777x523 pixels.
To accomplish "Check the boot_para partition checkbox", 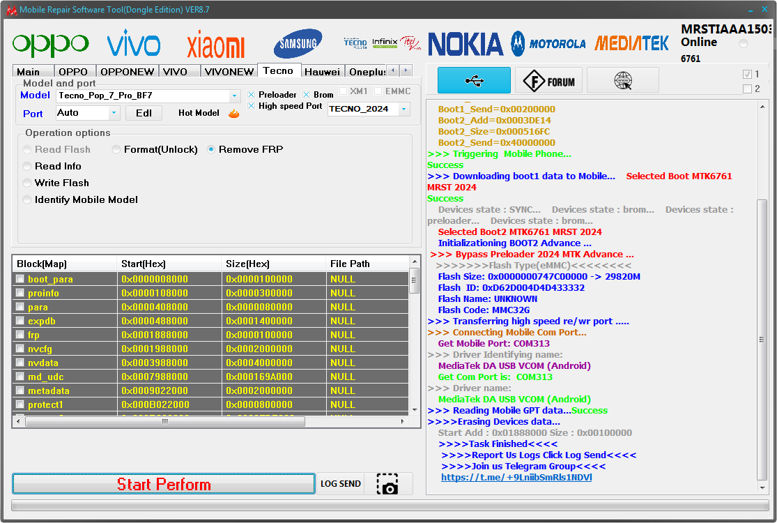I will click(x=20, y=279).
